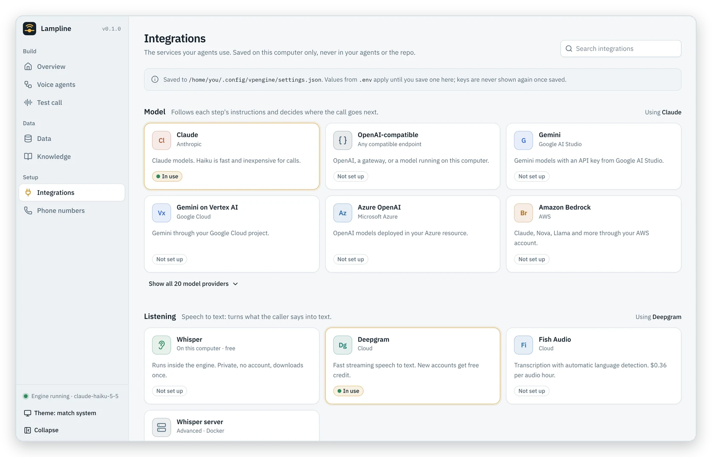Click the Claude In use badge

[167, 176]
